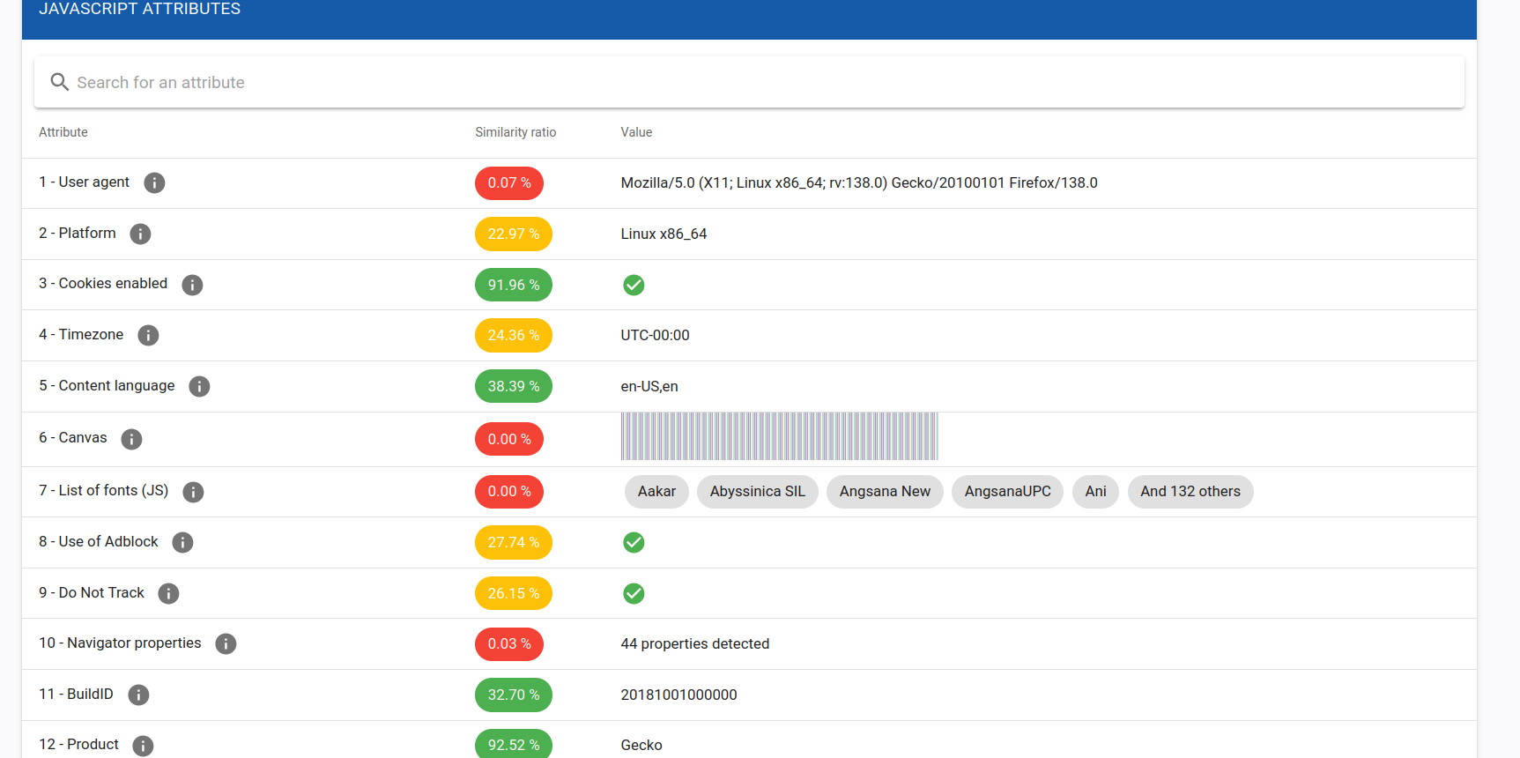Select the Abyssinica SIL font chip
Viewport: 1520px width, 758px height.
[758, 491]
